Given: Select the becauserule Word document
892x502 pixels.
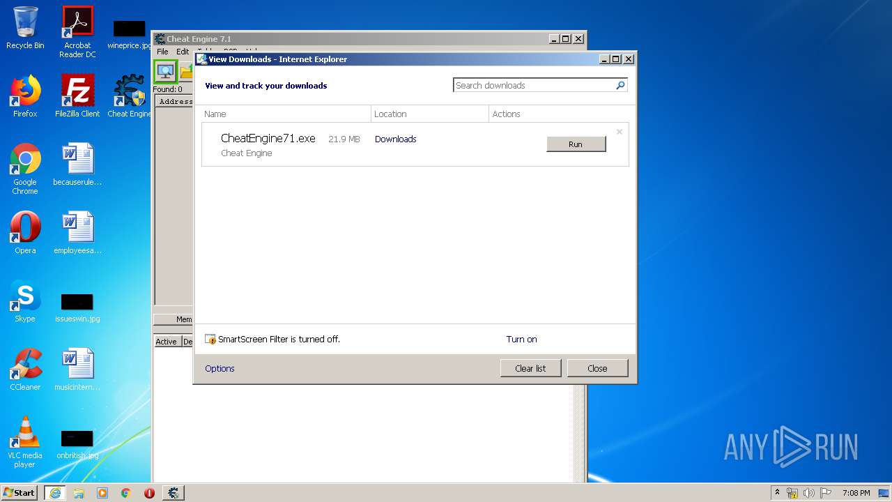Looking at the screenshot, I should [77, 165].
